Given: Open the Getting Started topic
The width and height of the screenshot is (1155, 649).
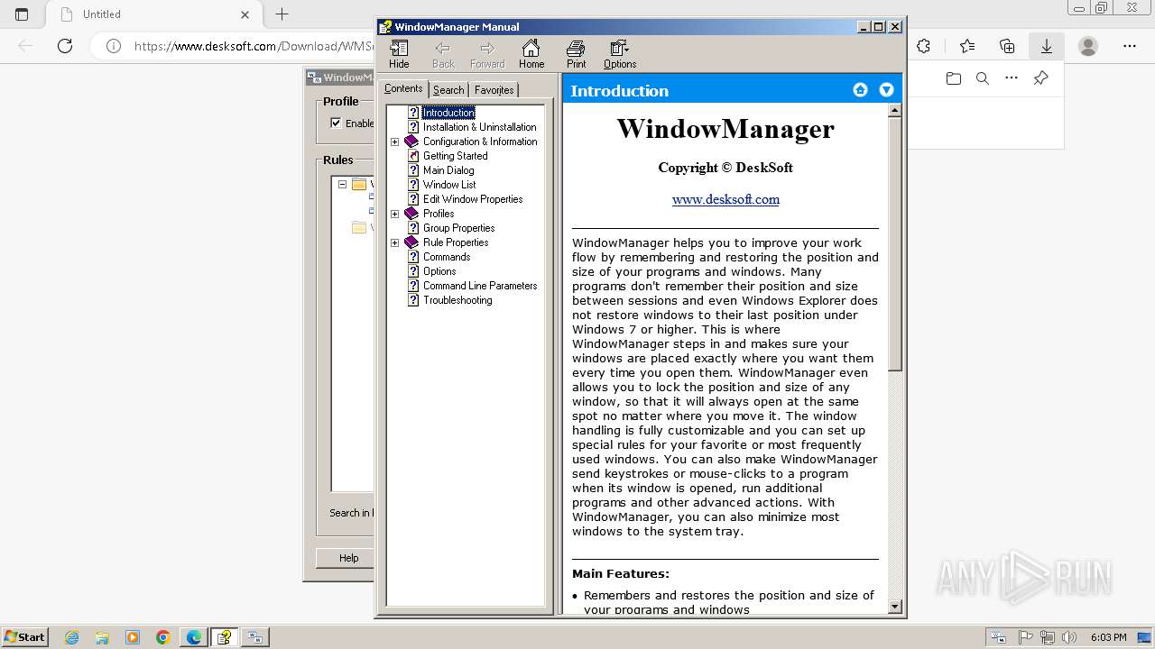Looking at the screenshot, I should coord(455,156).
